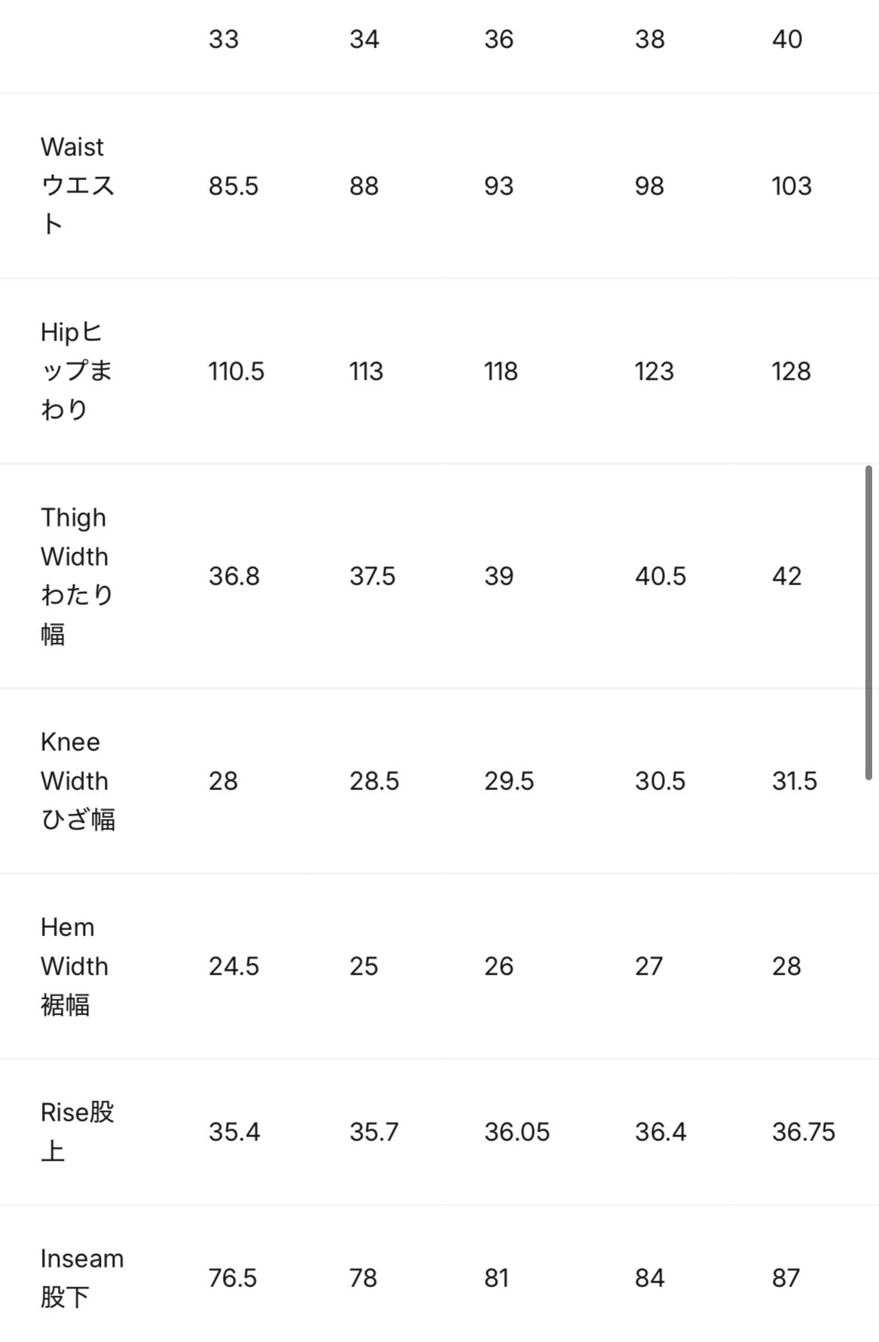Click the Rise 股上 row label
This screenshot has height=1342, width=879.
tap(77, 1131)
